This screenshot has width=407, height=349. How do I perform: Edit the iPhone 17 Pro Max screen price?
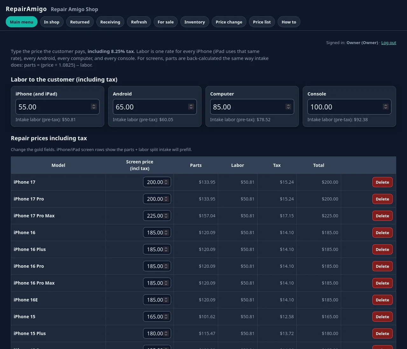coord(157,216)
